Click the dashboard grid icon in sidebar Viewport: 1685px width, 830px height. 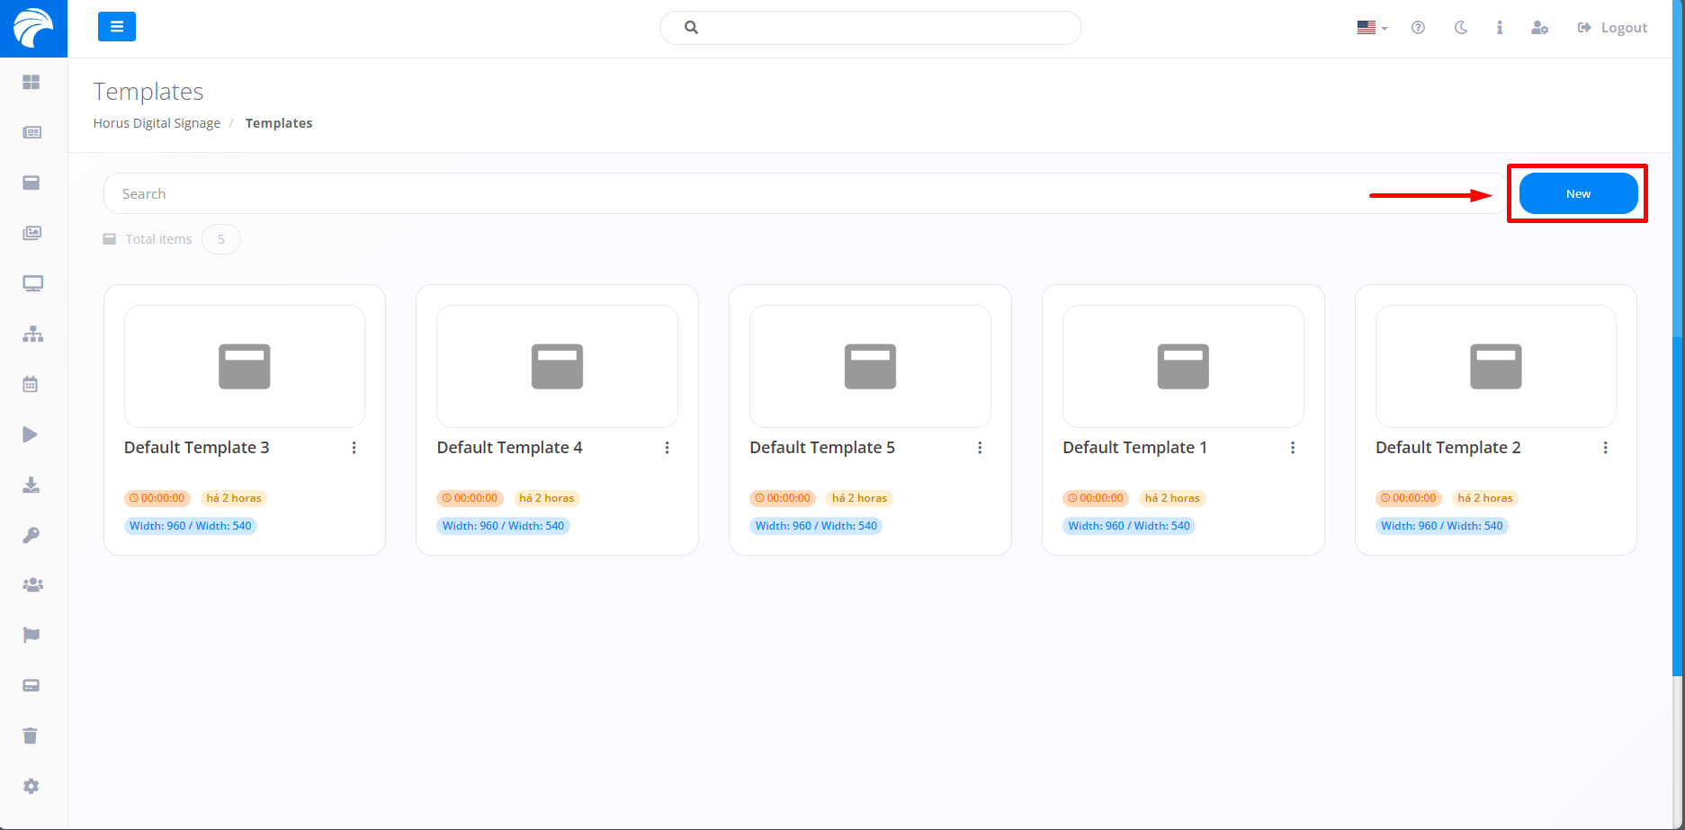(31, 82)
